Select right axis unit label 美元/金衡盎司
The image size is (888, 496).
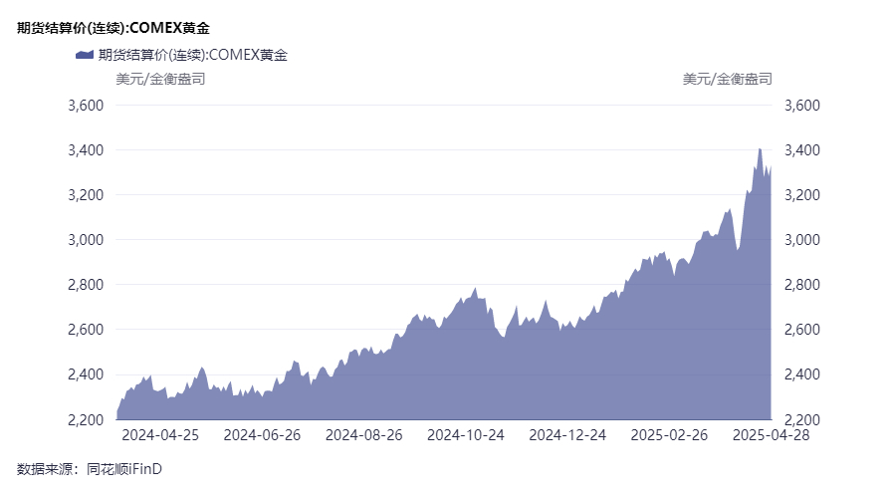pos(727,79)
